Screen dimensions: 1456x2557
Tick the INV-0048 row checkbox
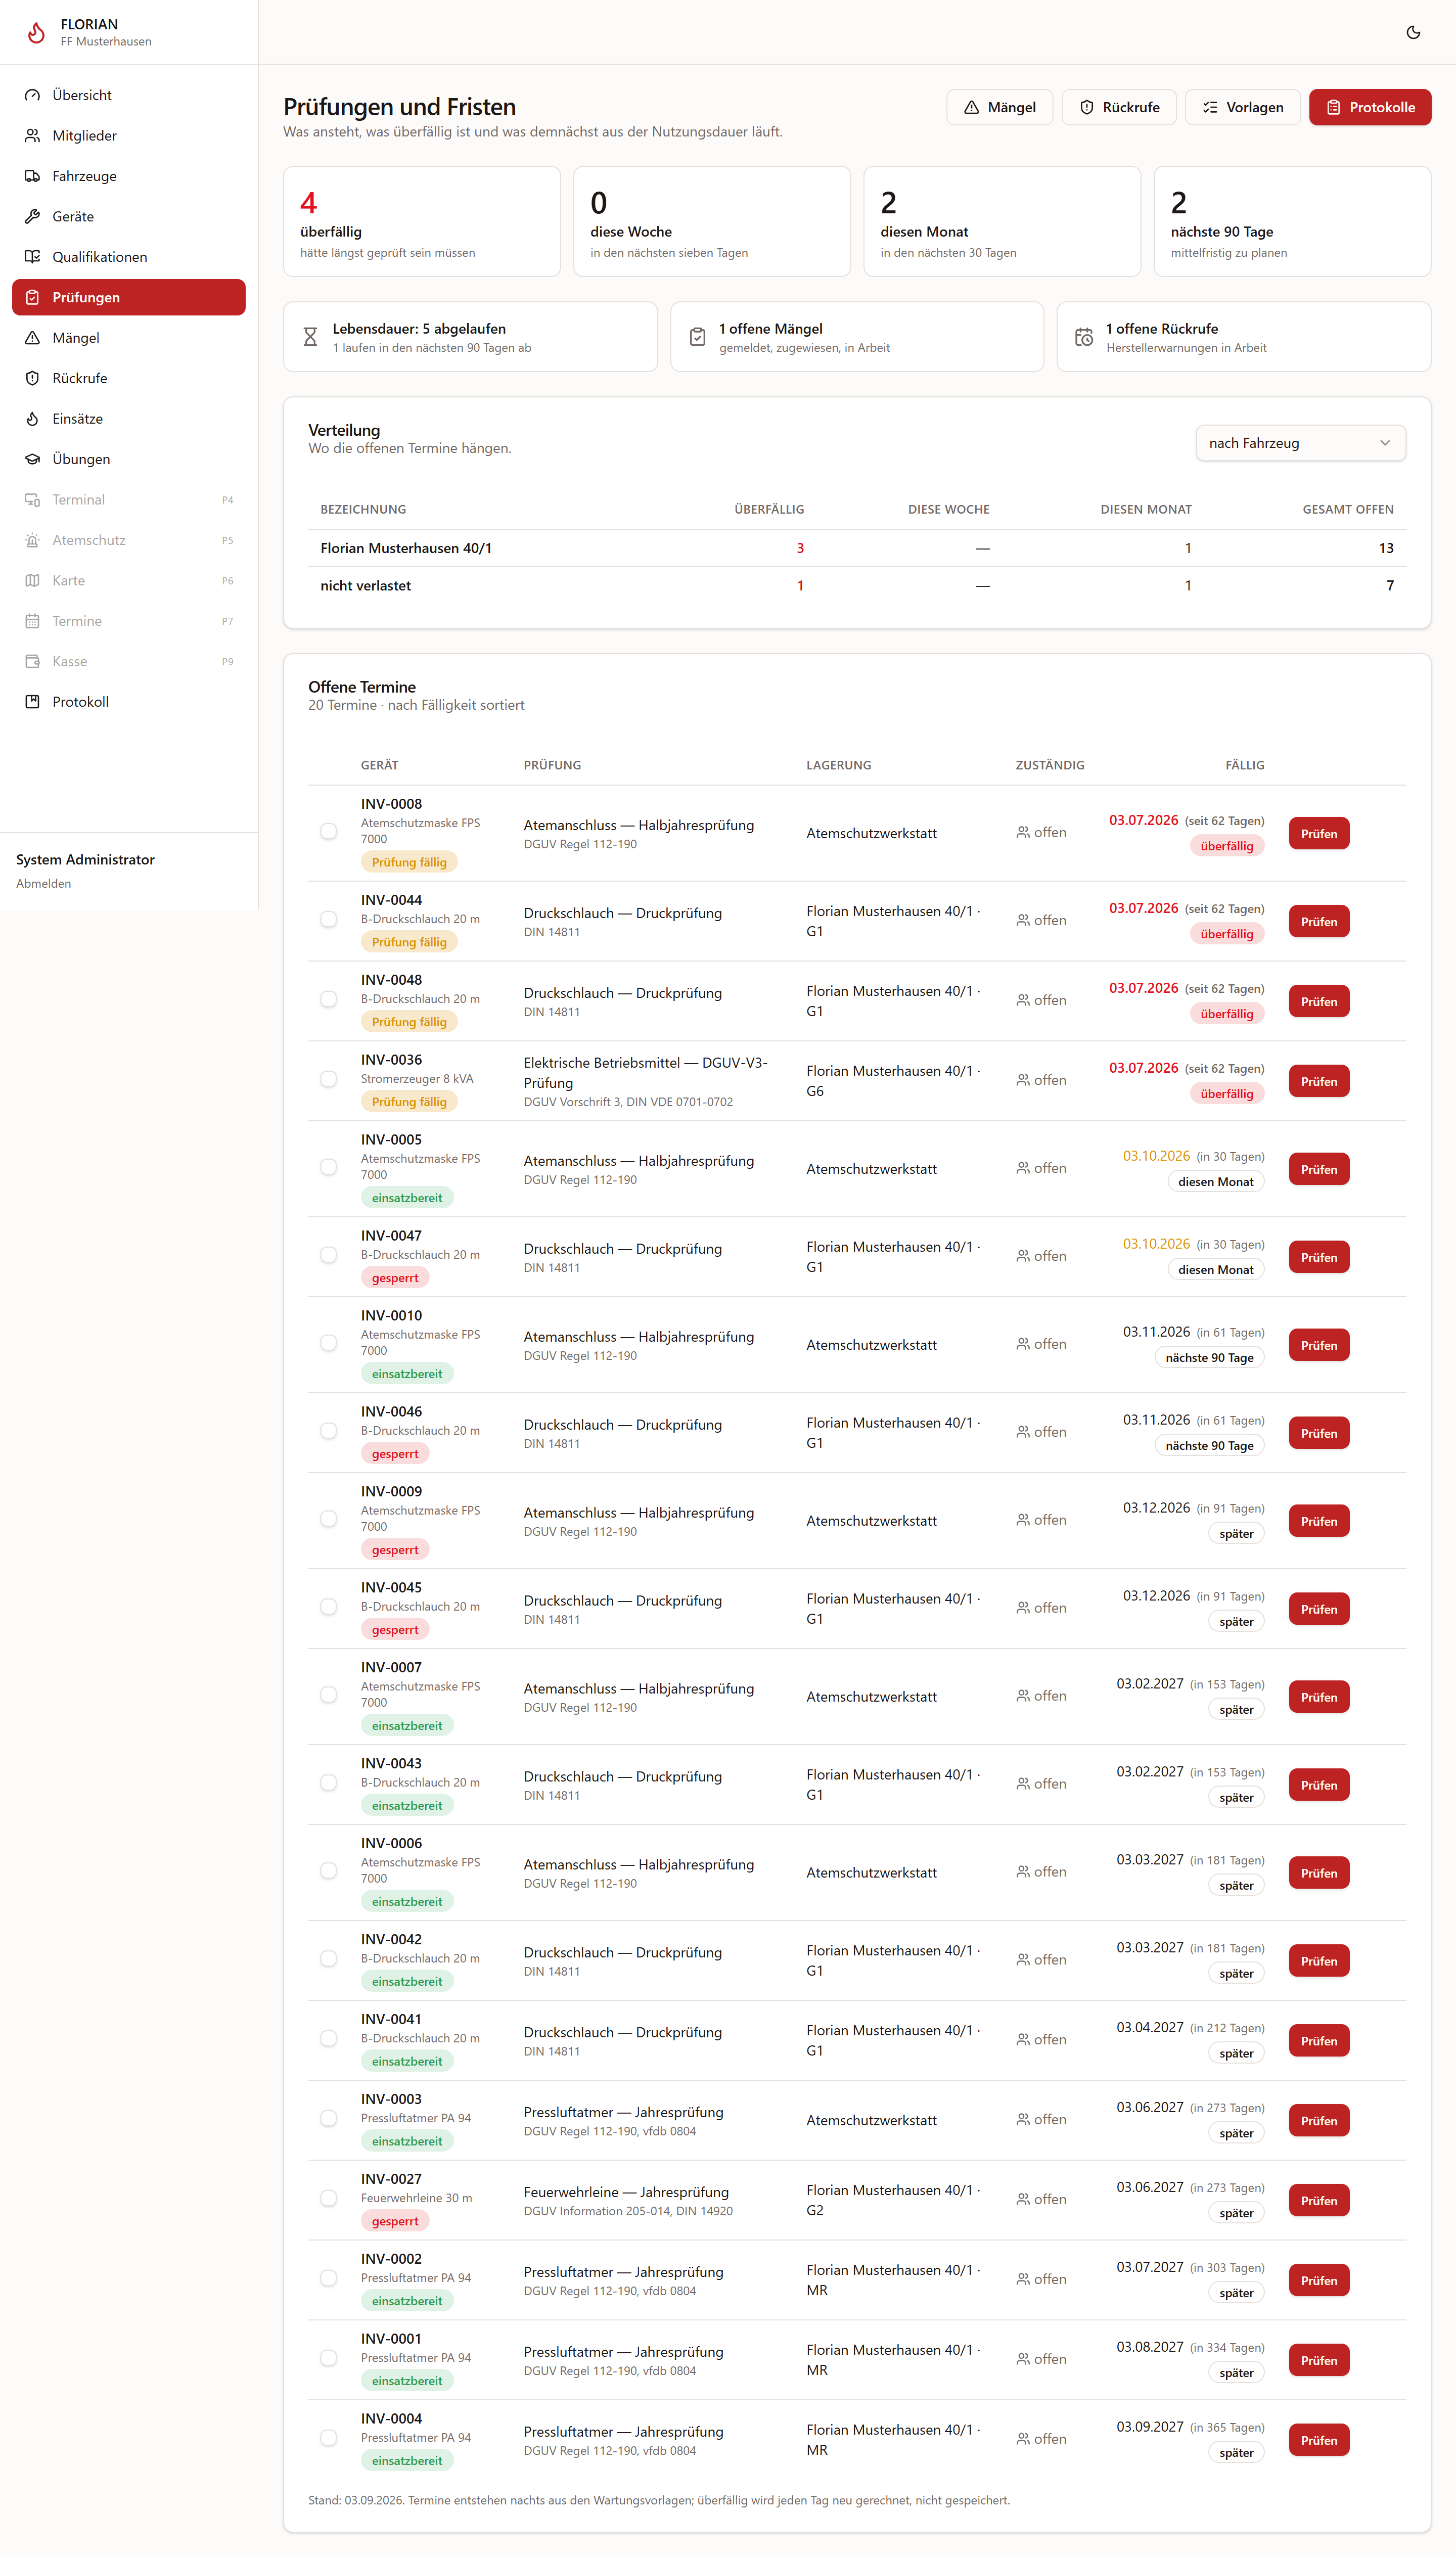(328, 1000)
